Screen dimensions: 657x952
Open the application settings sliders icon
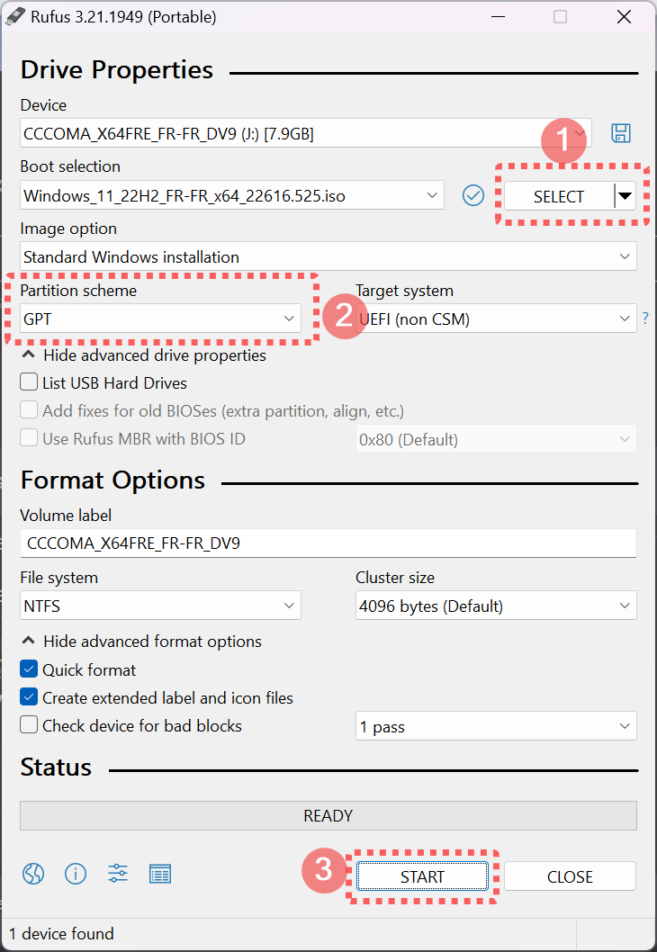[118, 874]
